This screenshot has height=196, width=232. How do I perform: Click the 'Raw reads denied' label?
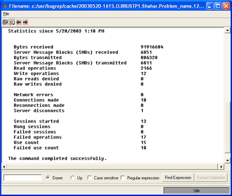(36, 79)
